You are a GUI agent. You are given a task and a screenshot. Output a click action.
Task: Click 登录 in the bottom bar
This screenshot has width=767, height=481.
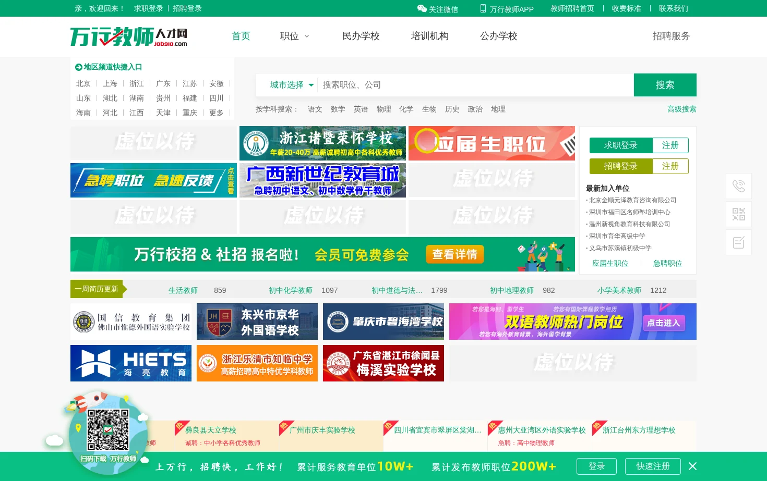coord(596,466)
